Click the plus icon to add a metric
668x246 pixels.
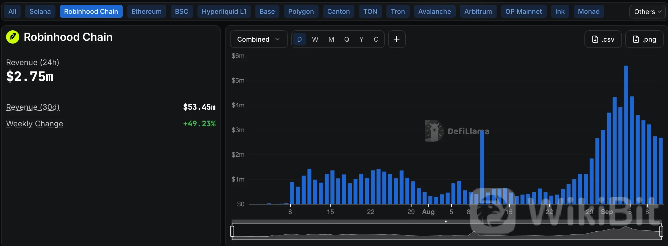(x=397, y=39)
